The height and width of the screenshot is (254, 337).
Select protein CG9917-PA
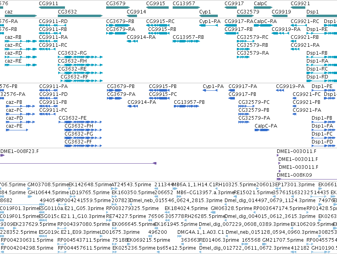point(243,86)
